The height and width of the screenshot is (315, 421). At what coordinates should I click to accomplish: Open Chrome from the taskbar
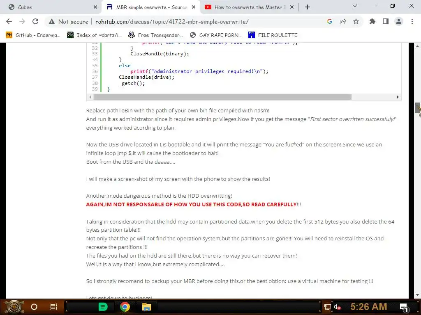[x=125, y=307]
